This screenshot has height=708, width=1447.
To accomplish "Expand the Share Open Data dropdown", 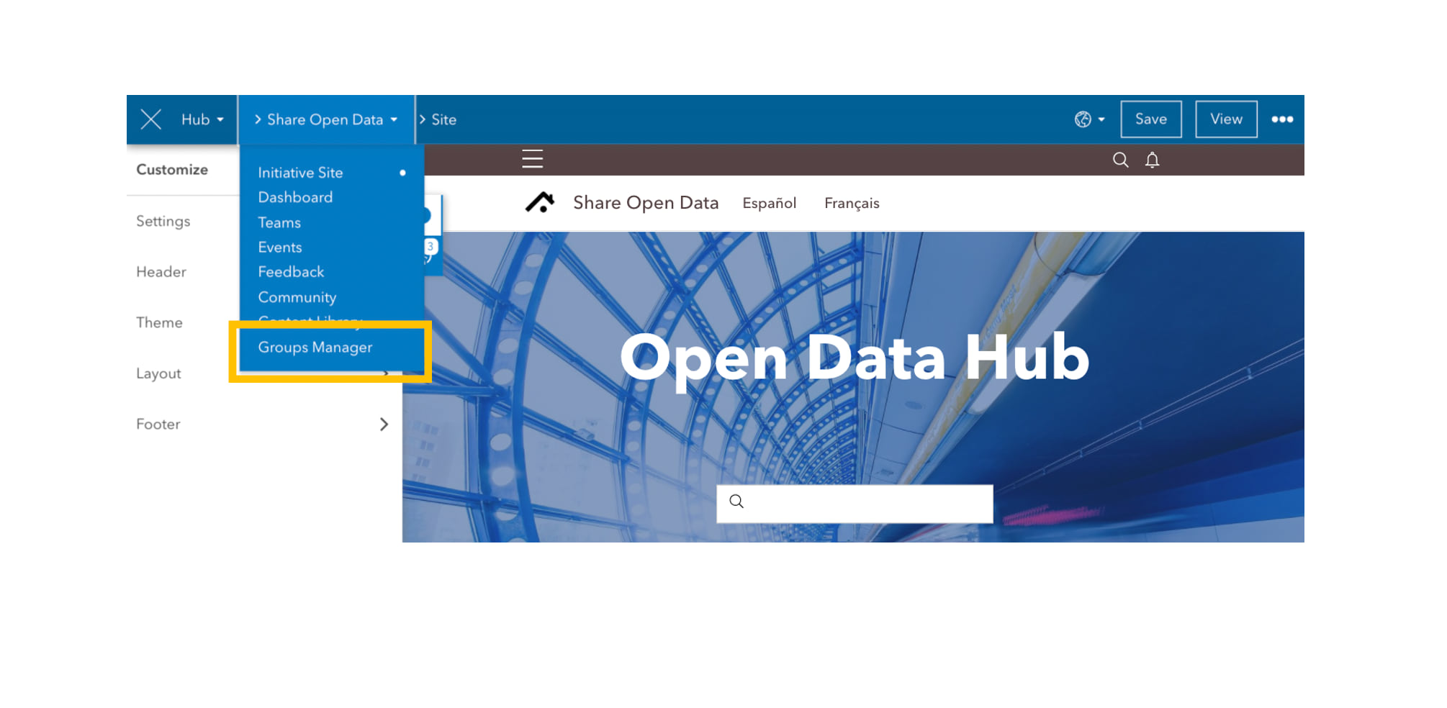I will (326, 119).
